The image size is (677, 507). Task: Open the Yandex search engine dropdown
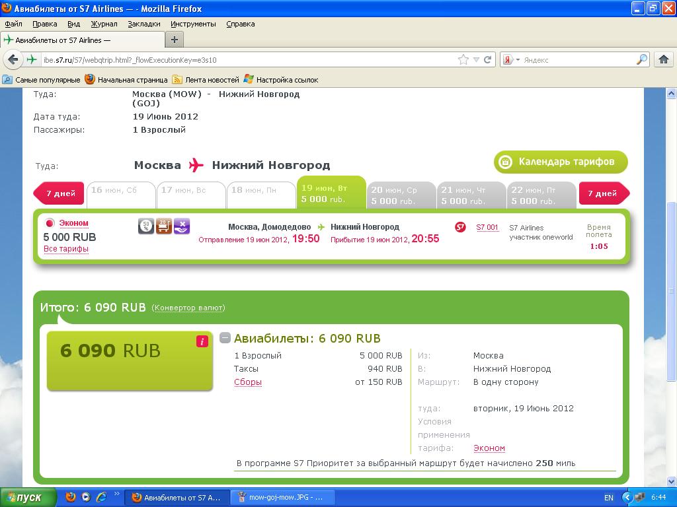coord(511,59)
